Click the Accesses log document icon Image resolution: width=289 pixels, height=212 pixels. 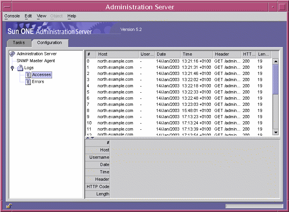point(28,75)
